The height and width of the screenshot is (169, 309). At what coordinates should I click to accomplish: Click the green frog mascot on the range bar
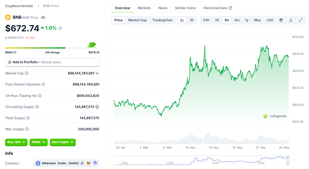(91, 45)
